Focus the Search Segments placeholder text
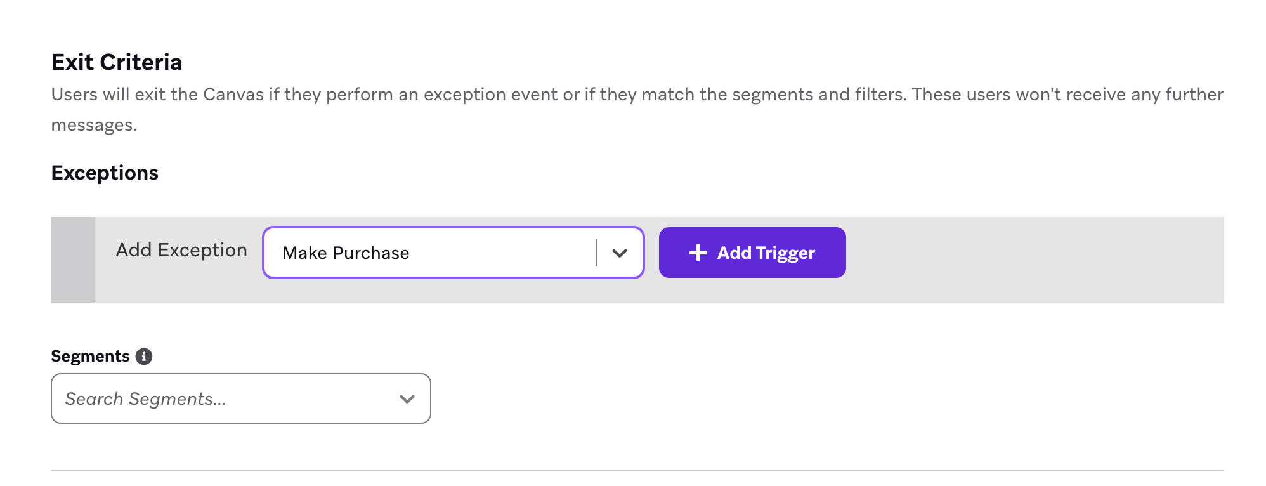This screenshot has width=1266, height=486. pos(145,399)
